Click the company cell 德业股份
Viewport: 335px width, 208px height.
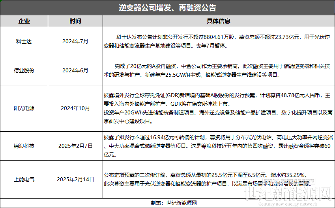pos(24,70)
